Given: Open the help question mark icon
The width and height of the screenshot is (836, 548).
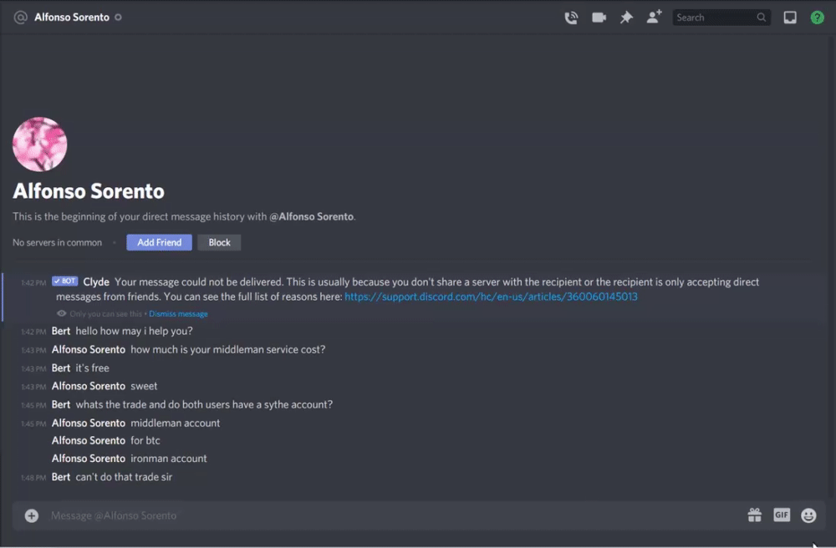Looking at the screenshot, I should [x=818, y=18].
